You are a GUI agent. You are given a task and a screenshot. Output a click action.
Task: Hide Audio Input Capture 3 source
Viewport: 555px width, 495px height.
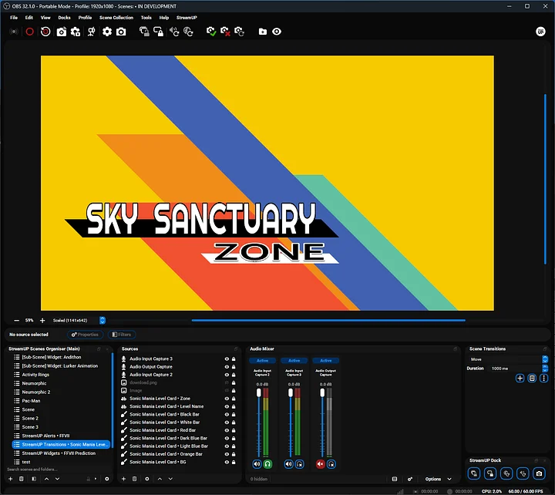pyautogui.click(x=227, y=359)
